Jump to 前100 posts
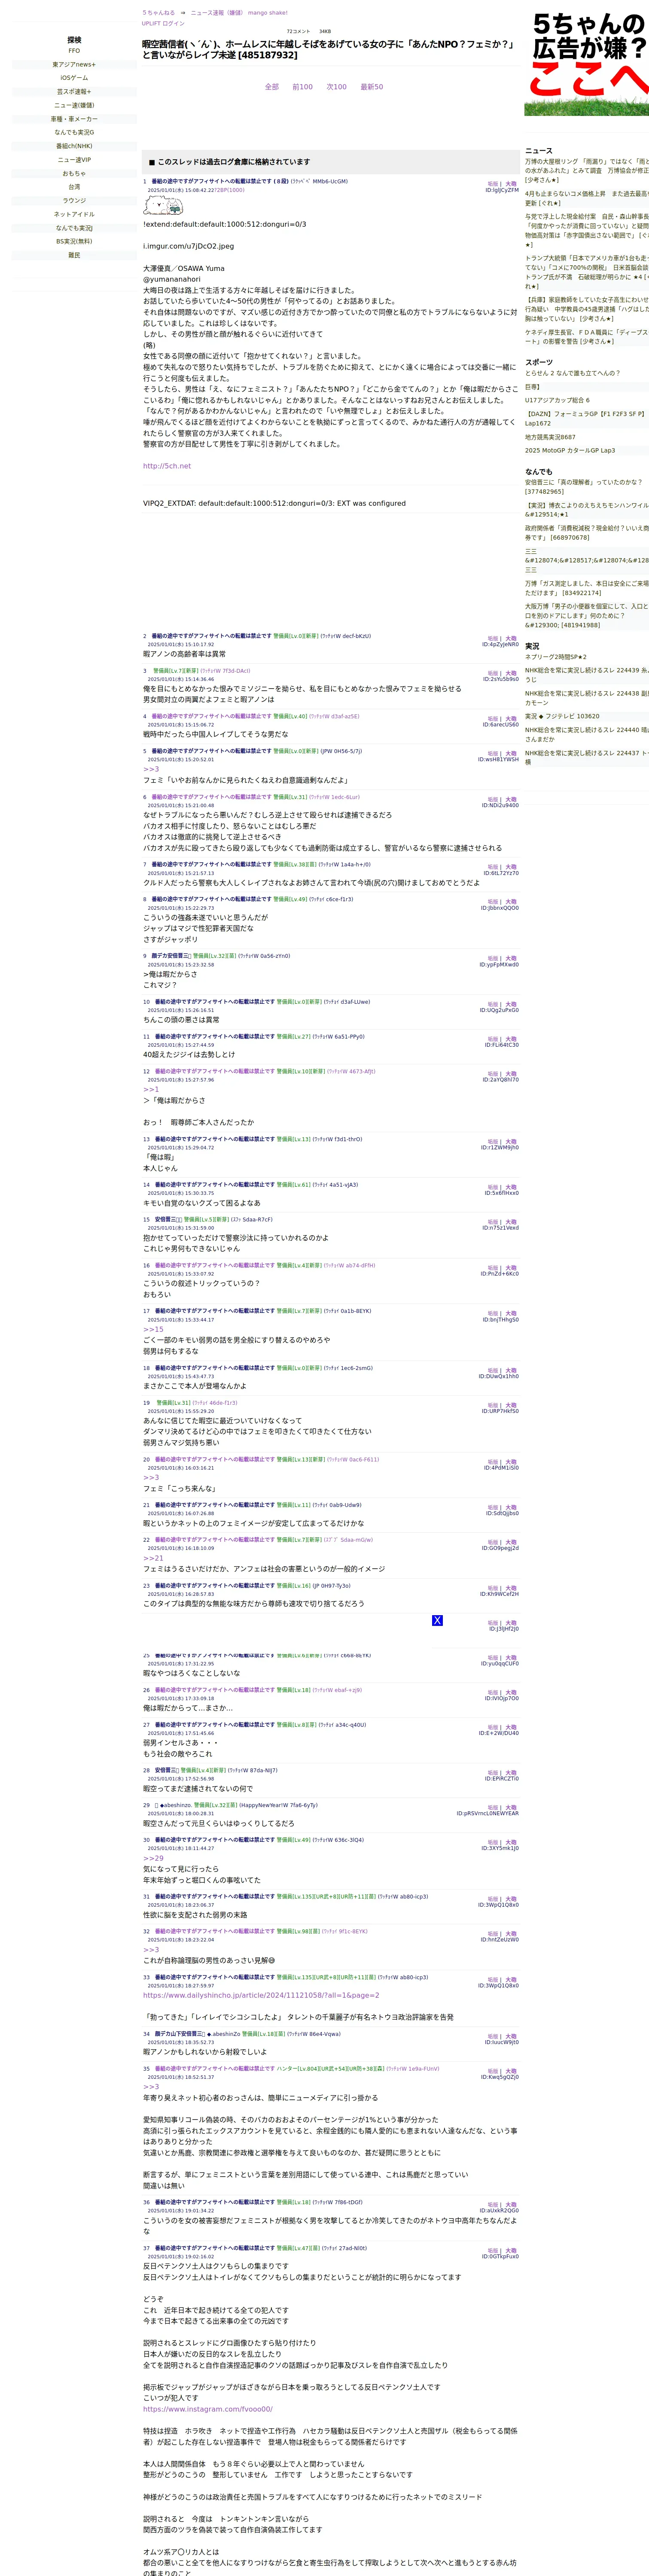 tap(302, 87)
